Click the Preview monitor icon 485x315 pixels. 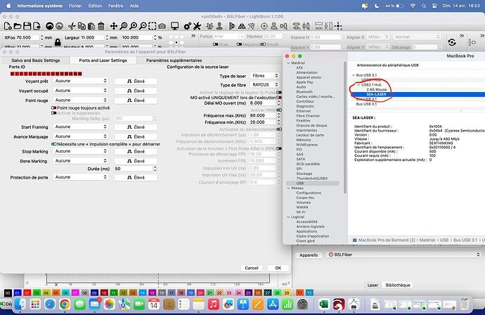175,26
